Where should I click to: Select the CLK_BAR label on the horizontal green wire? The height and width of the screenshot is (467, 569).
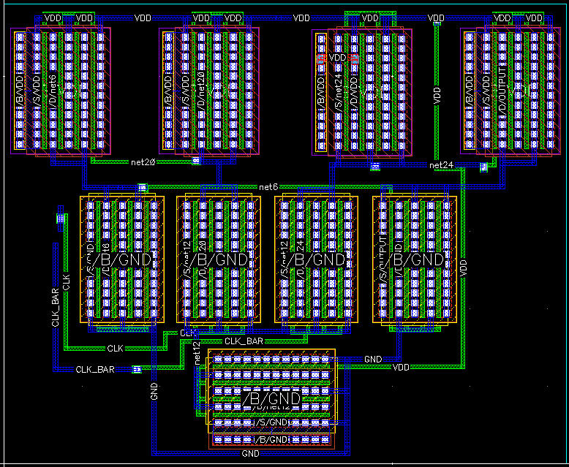point(244,341)
